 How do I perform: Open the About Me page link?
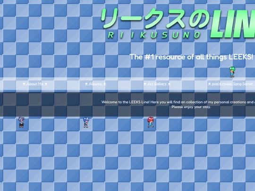(x=35, y=84)
